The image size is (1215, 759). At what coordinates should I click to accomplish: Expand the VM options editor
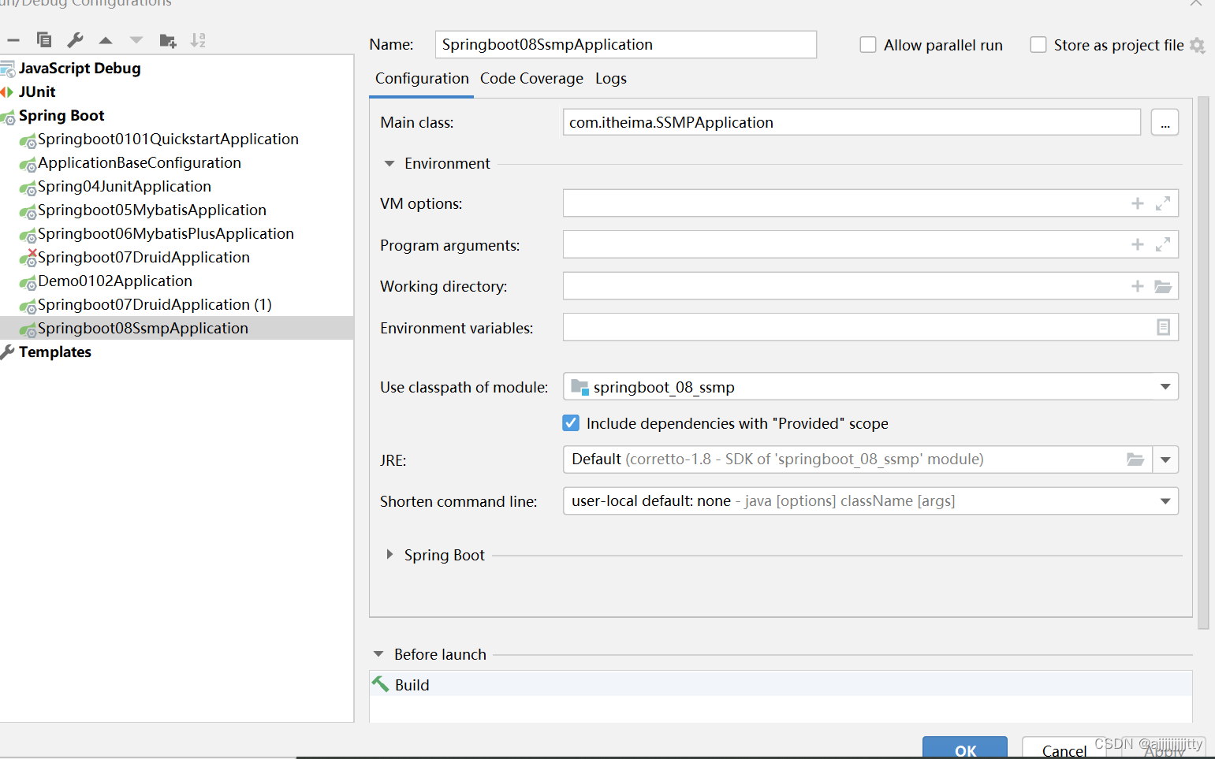pyautogui.click(x=1163, y=203)
